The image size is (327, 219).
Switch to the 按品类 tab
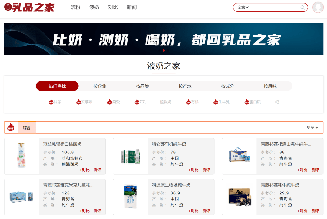(x=142, y=86)
